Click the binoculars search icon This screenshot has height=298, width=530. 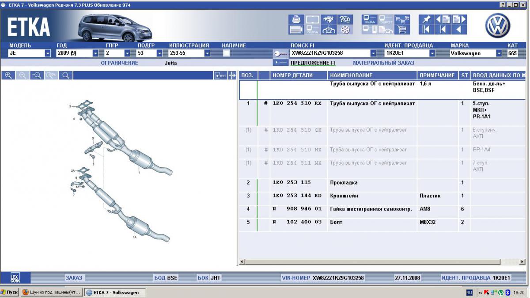pyautogui.click(x=329, y=19)
